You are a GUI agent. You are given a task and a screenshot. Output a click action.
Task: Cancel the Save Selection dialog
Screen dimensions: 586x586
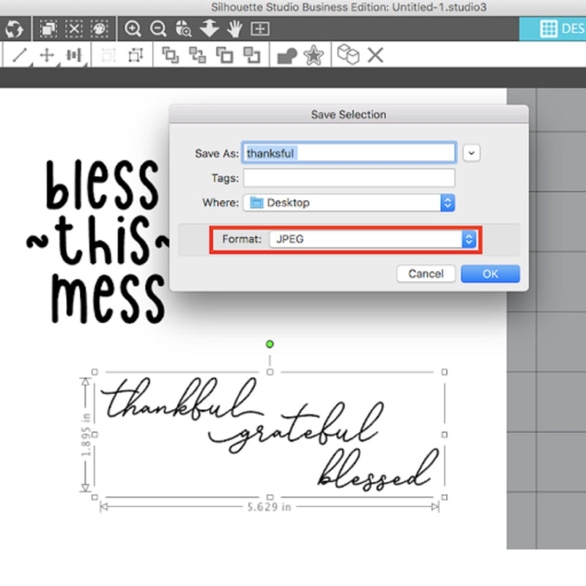(x=426, y=273)
